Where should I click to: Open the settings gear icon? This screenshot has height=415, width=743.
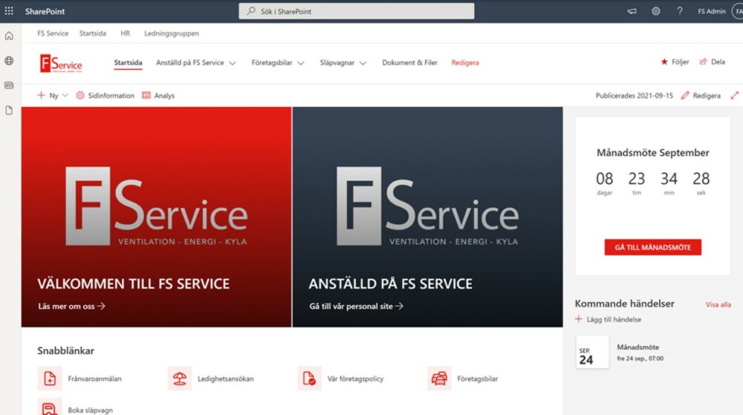pos(656,11)
